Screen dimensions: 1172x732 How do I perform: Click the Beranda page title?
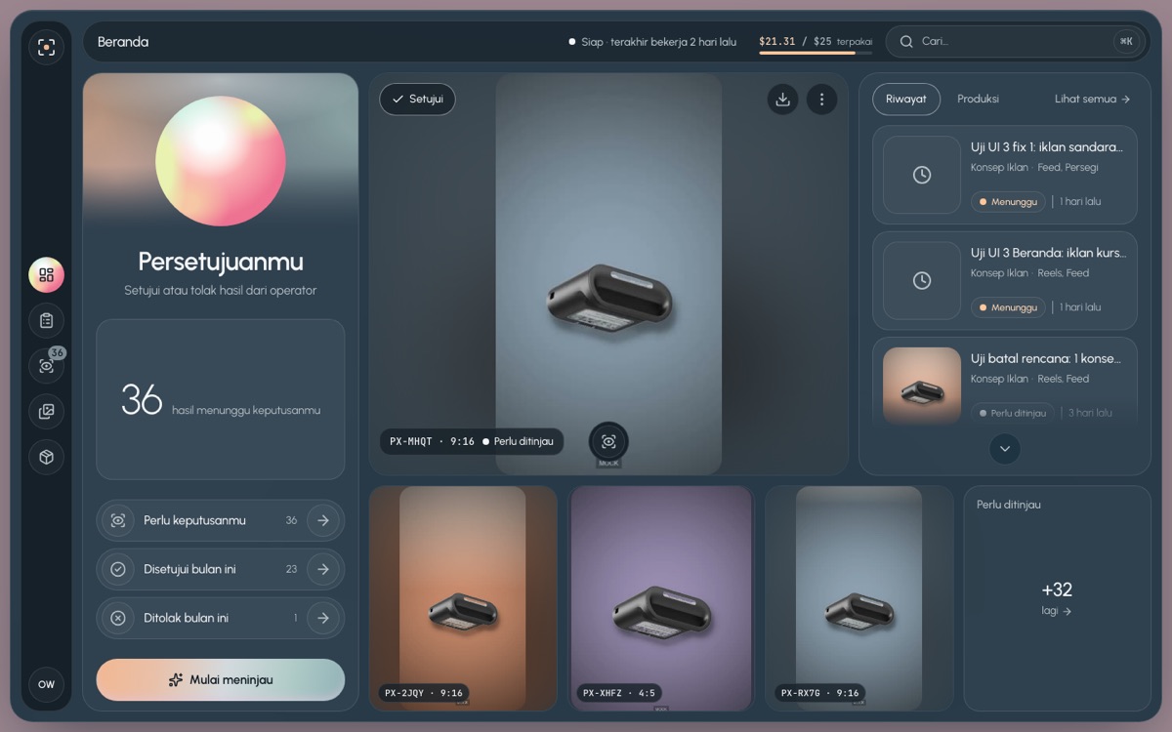pos(123,42)
